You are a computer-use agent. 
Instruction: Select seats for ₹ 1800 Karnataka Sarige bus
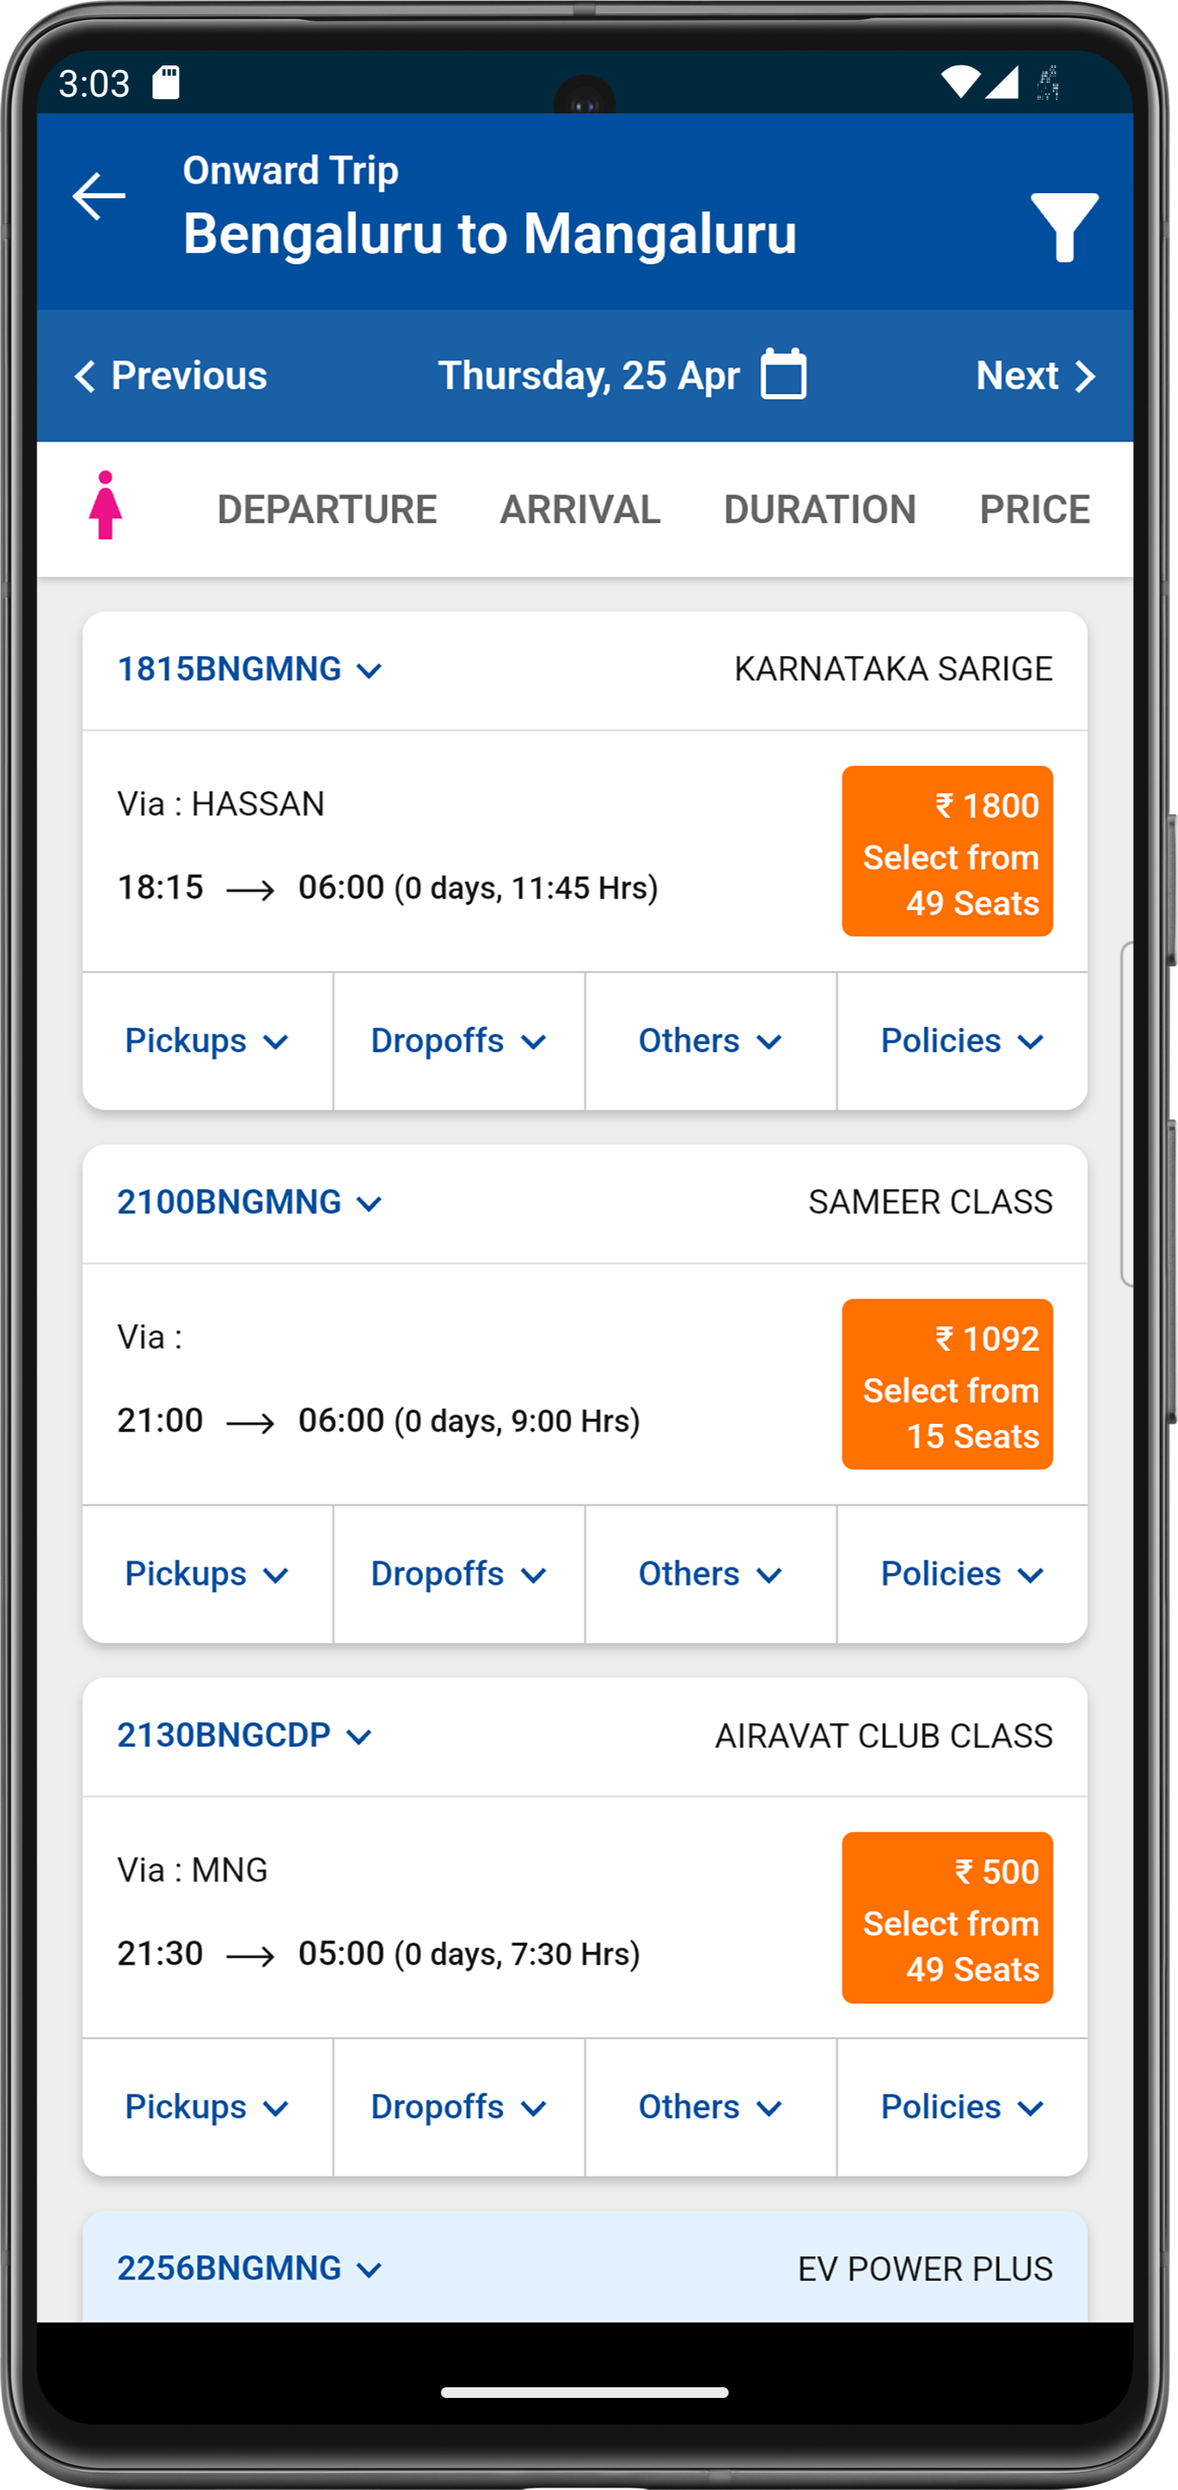click(946, 852)
